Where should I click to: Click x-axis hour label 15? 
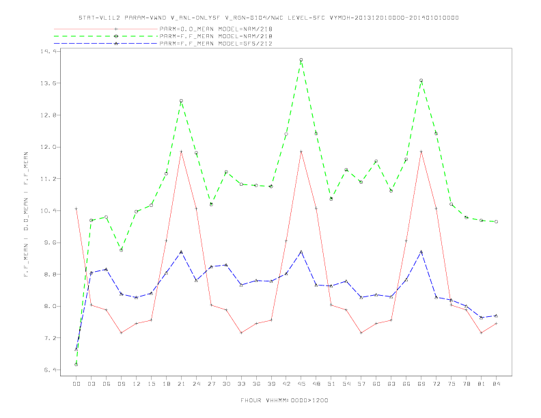point(151,384)
